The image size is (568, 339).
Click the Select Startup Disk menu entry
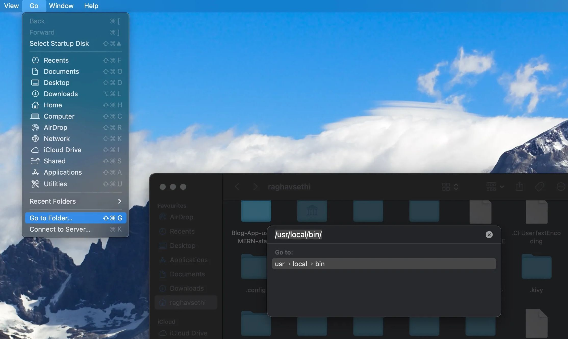[59, 43]
